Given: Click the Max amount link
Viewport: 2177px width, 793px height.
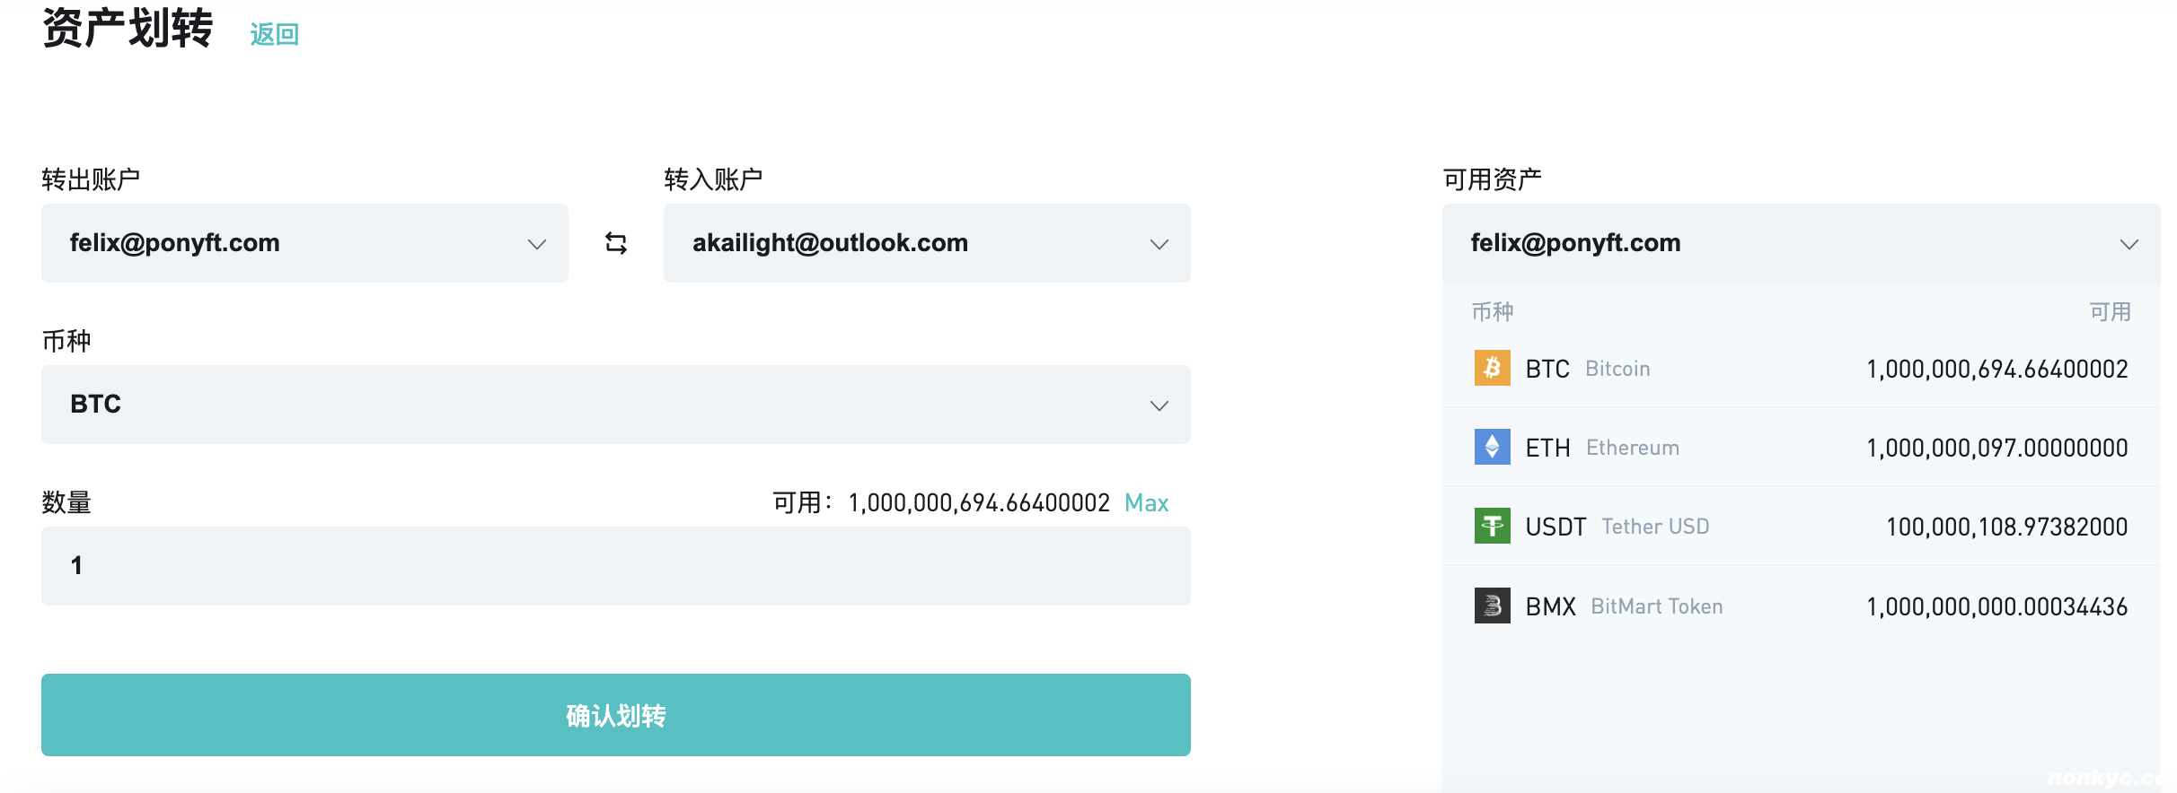Looking at the screenshot, I should 1146,502.
